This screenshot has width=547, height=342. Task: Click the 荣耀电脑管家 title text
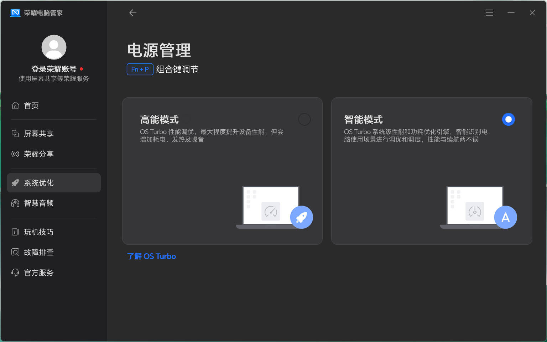point(43,13)
